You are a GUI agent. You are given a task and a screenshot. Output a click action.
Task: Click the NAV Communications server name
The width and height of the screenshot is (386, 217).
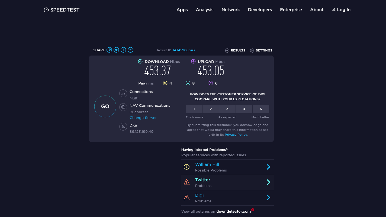pyautogui.click(x=150, y=106)
